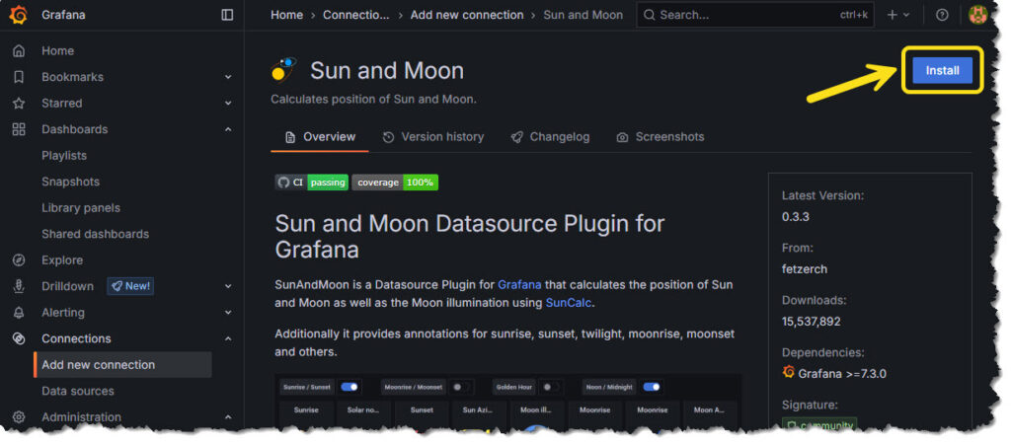1011x444 pixels.
Task: Click the Home house icon in sidebar
Action: [x=19, y=51]
